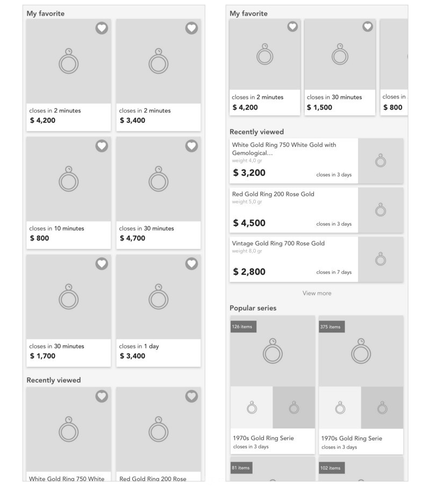Select partially visible $800 carousel card
This screenshot has width=430, height=488.
394,67
